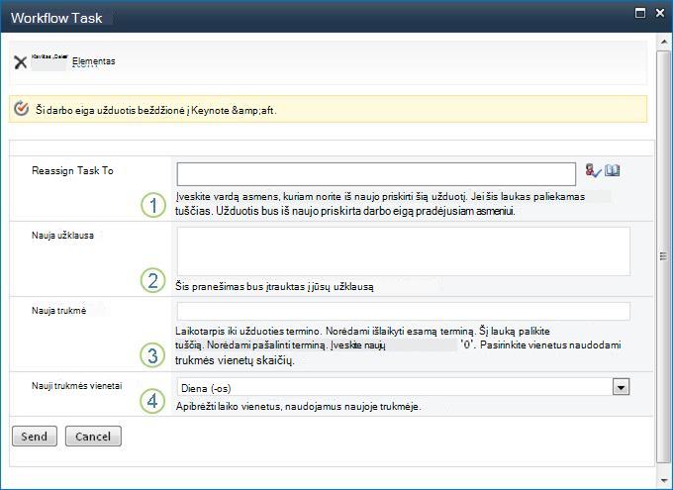This screenshot has height=490, width=673.
Task: Focus the Reassign Task To field
Action: [x=376, y=174]
